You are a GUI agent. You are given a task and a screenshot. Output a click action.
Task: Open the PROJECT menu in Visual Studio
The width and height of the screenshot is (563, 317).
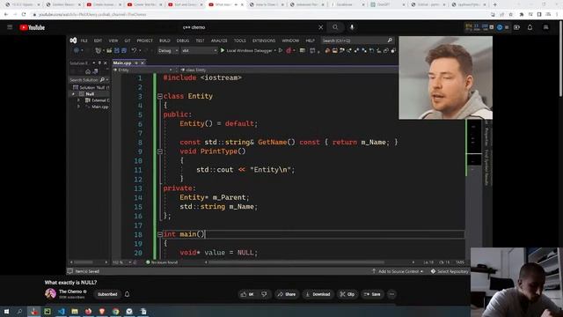click(x=144, y=41)
